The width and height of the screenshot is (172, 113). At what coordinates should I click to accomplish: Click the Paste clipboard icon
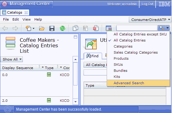[x=85, y=28]
